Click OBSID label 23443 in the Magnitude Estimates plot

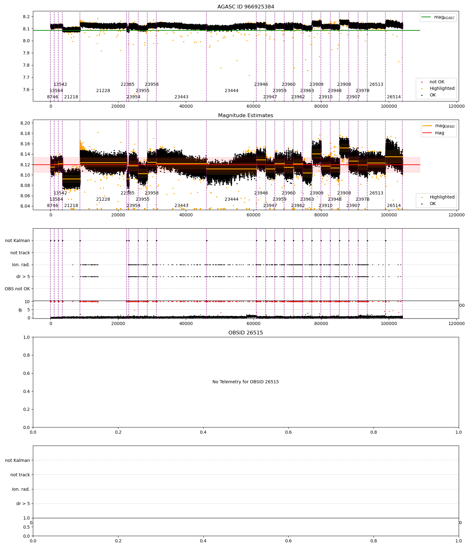click(x=181, y=206)
